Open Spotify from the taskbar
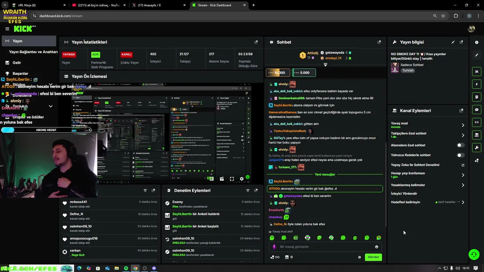 [x=126, y=268]
